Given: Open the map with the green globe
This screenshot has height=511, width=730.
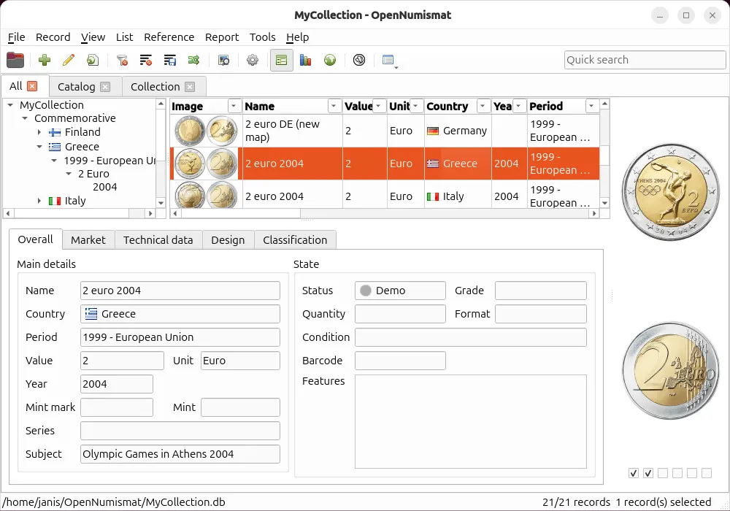Looking at the screenshot, I should click(330, 60).
